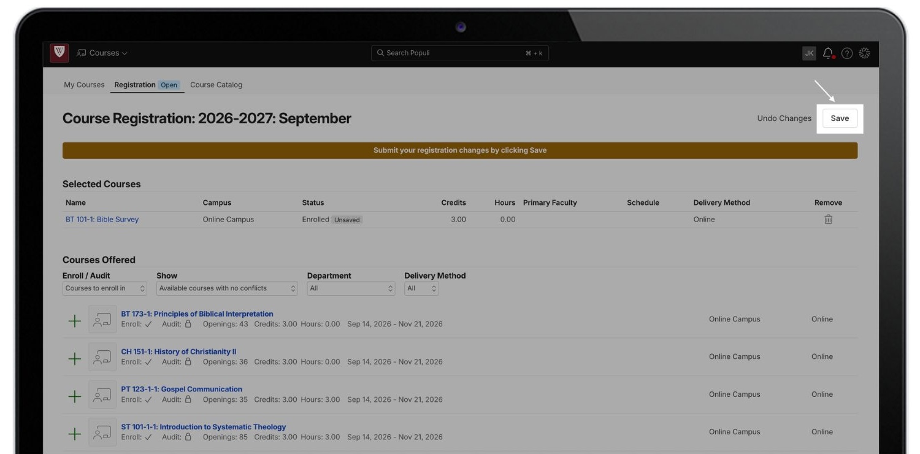
Task: Click the course thumbnail icon for PT 123-1-1
Action: [x=102, y=394]
